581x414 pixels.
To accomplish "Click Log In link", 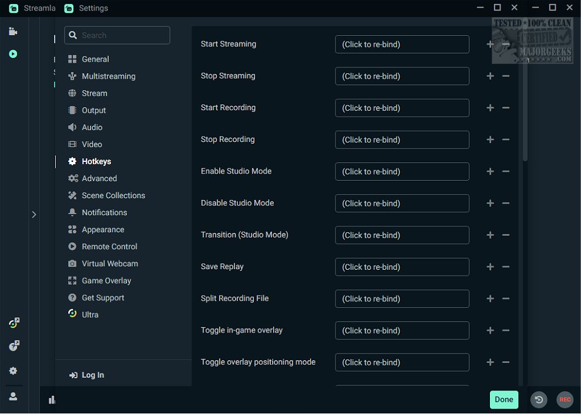I will [x=92, y=375].
